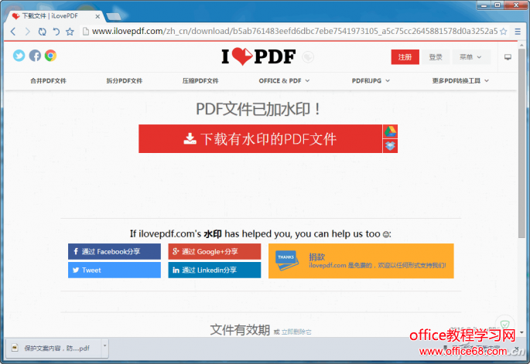Click the page vertical scrollbar thumb
The image size is (530, 364).
click(x=522, y=144)
